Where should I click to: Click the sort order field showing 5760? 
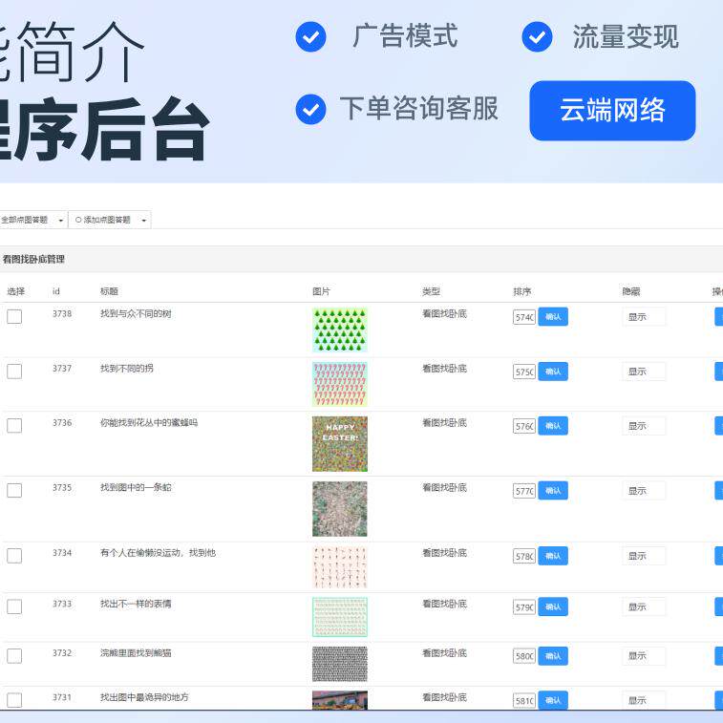[524, 426]
